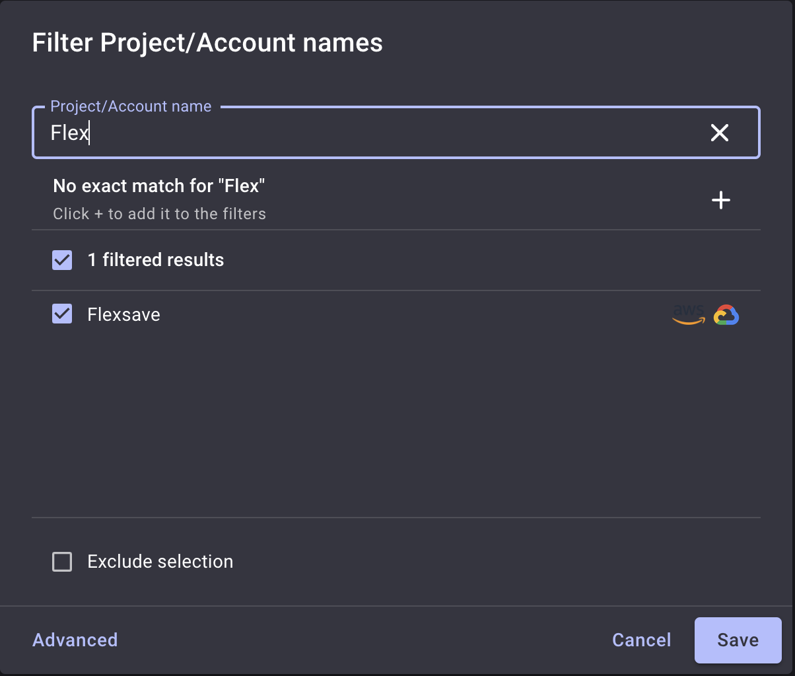Click the floating "Project/Account name" field label
Viewport: 795px width, 676px height.
click(x=131, y=107)
